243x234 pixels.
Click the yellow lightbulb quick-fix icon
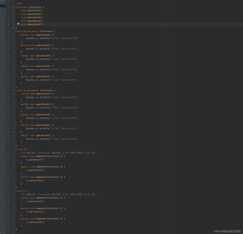pos(18,24)
